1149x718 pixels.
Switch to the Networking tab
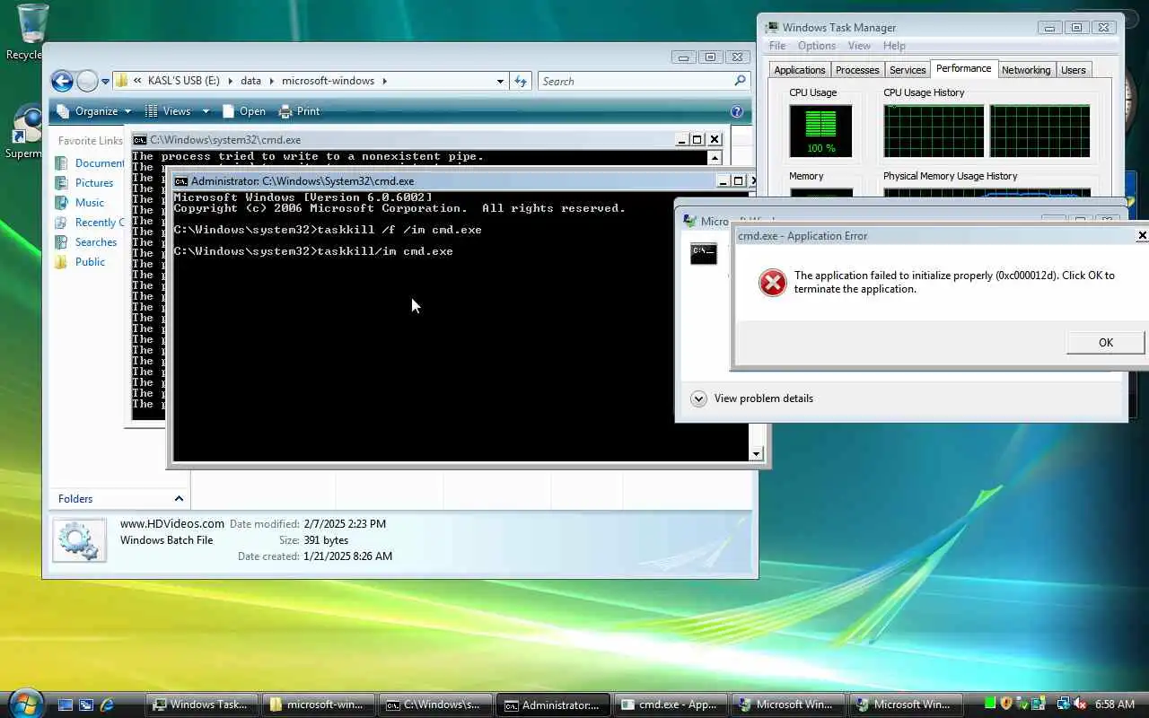click(1026, 70)
